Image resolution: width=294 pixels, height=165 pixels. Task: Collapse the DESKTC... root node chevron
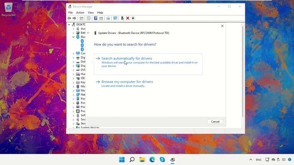pyautogui.click(x=69, y=24)
